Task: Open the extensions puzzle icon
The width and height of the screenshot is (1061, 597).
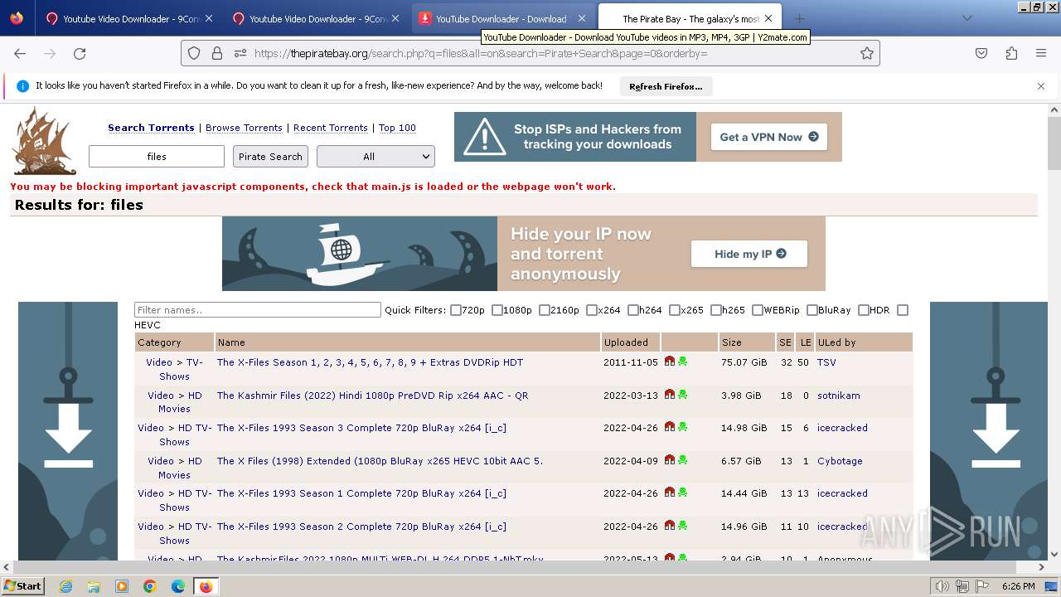Action: [x=1011, y=53]
